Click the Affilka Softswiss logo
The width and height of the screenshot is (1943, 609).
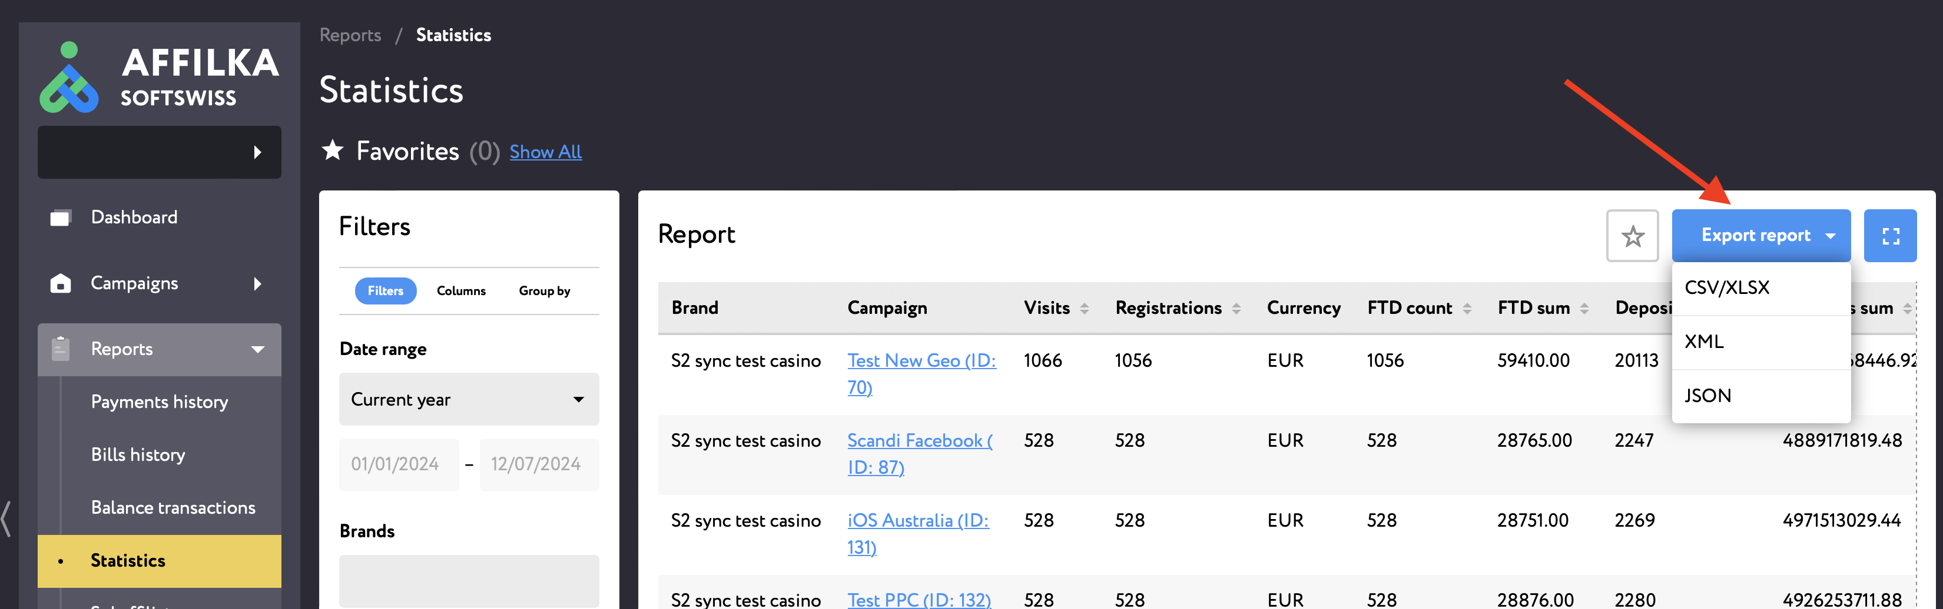(x=159, y=78)
